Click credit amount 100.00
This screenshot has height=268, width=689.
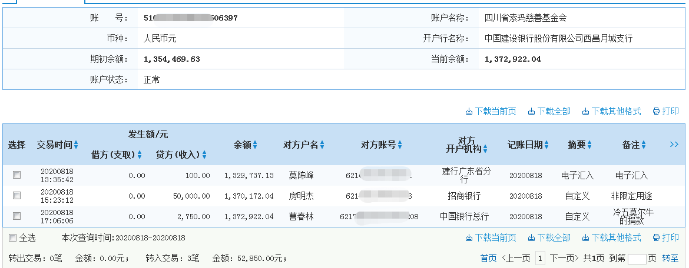click(x=198, y=176)
